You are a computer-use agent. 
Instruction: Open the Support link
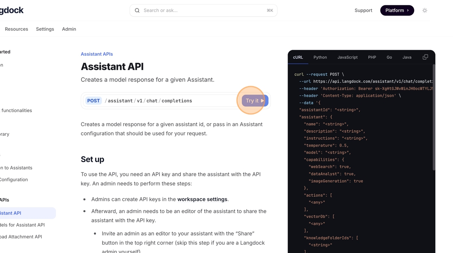pyautogui.click(x=363, y=11)
